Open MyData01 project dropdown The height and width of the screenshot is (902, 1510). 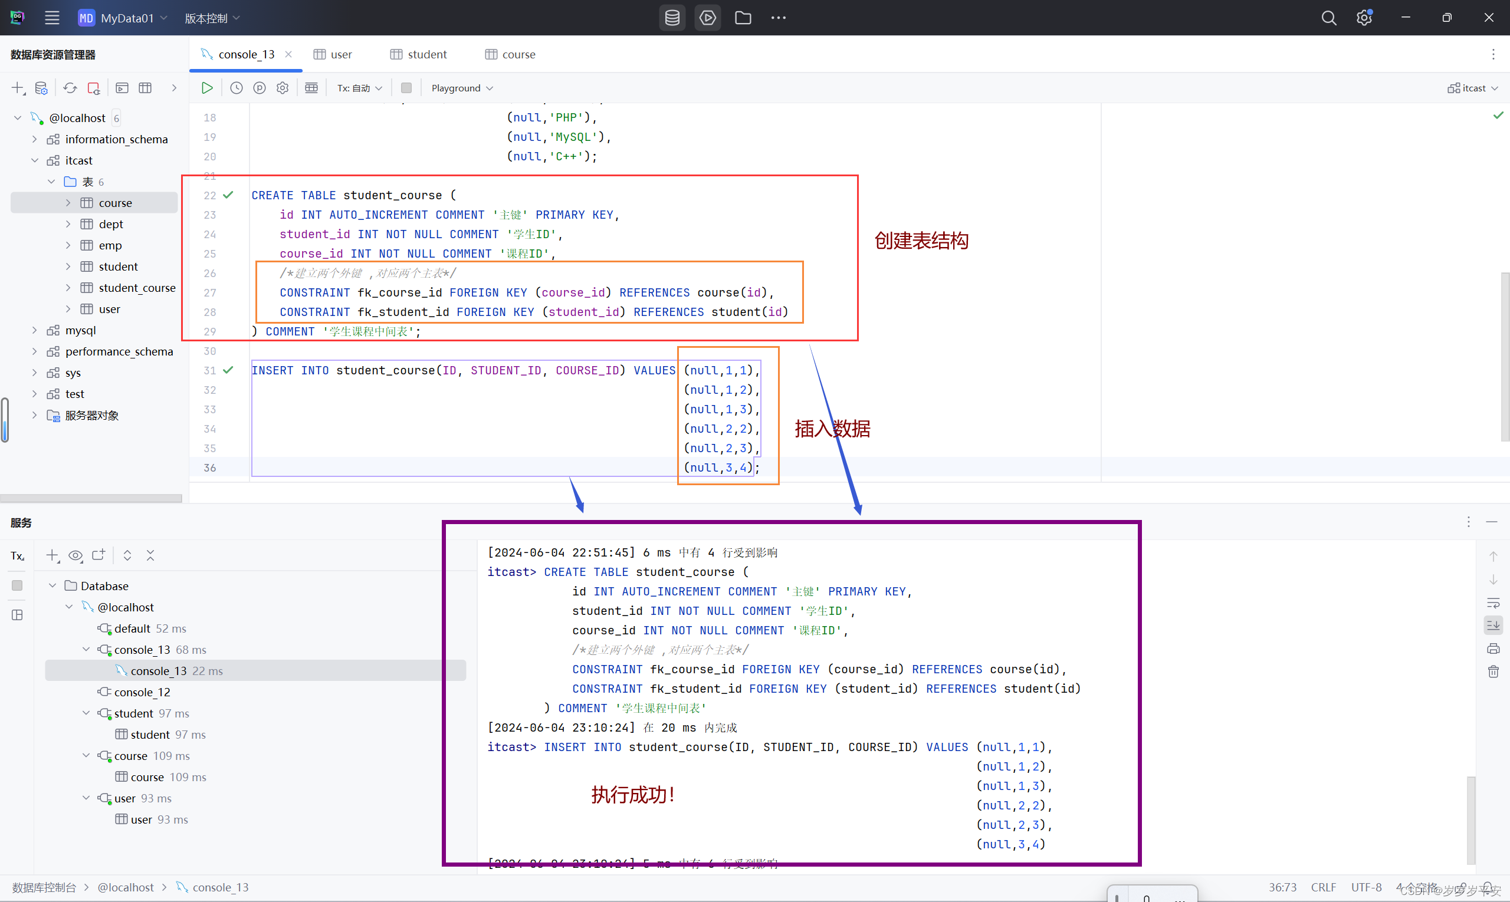123,18
